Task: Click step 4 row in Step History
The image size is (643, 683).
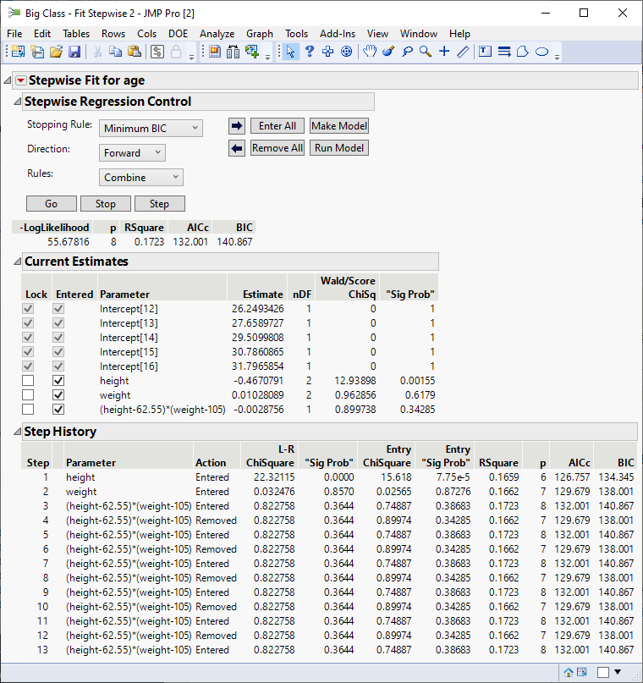Action: 127,521
